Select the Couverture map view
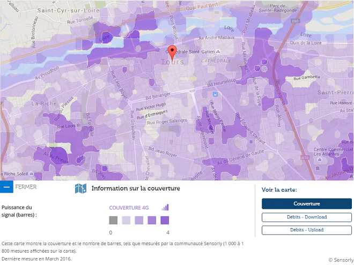The image size is (354, 265). [x=306, y=203]
